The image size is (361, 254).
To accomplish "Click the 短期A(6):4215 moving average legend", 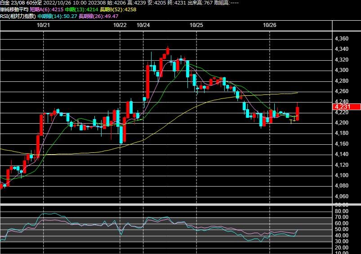I will 46,10.
